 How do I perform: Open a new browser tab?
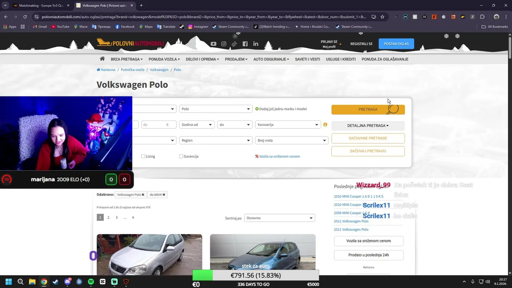tap(141, 6)
